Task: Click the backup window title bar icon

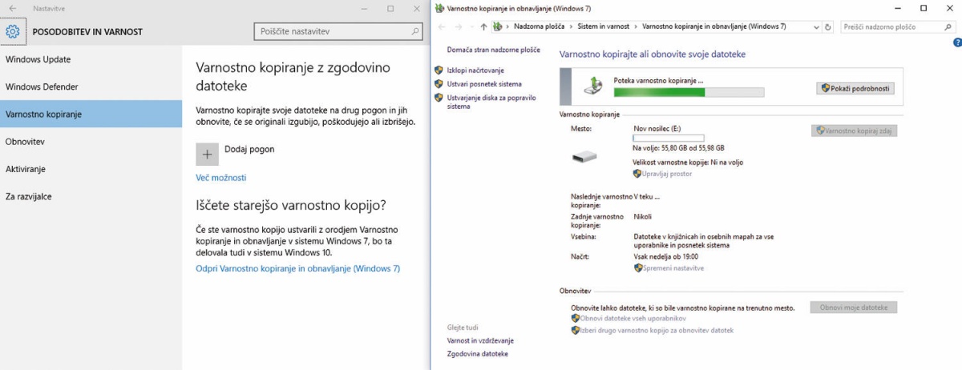Action: coord(440,8)
